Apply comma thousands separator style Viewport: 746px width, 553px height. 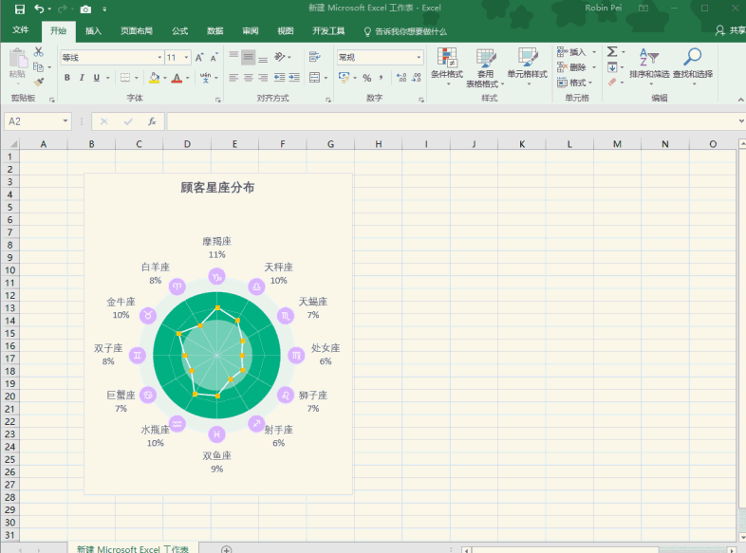click(x=382, y=78)
